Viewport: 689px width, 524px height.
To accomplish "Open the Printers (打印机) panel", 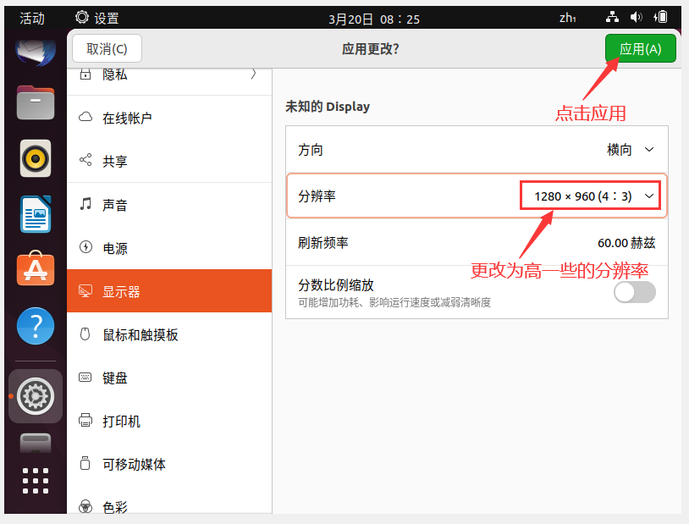I will coord(169,421).
